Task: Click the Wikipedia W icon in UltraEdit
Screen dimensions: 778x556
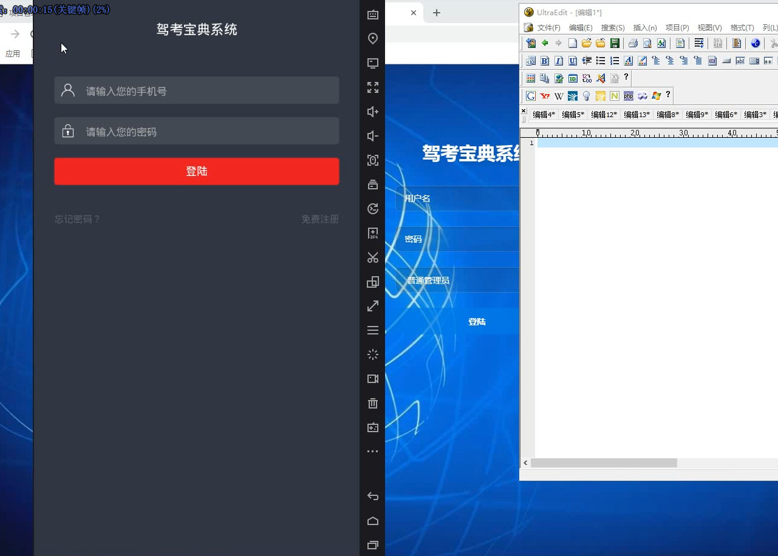Action: [559, 96]
